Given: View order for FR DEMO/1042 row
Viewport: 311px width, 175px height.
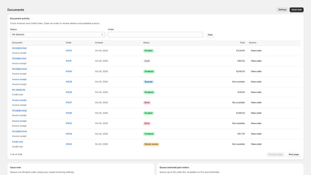Looking at the screenshot, I should pyautogui.click(x=256, y=51).
